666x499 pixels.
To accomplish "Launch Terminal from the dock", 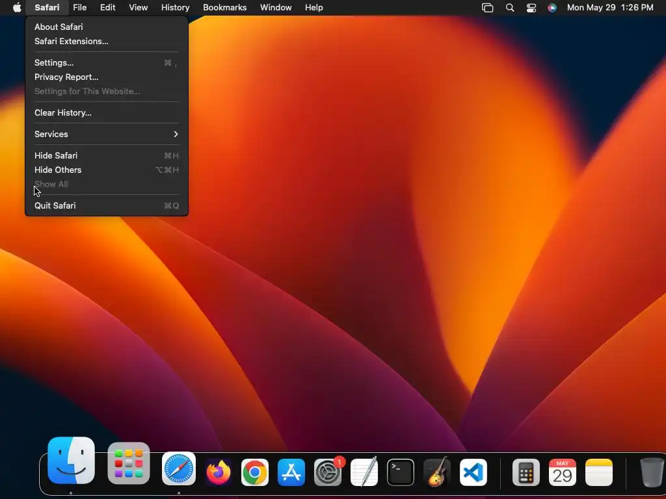I will pyautogui.click(x=401, y=472).
